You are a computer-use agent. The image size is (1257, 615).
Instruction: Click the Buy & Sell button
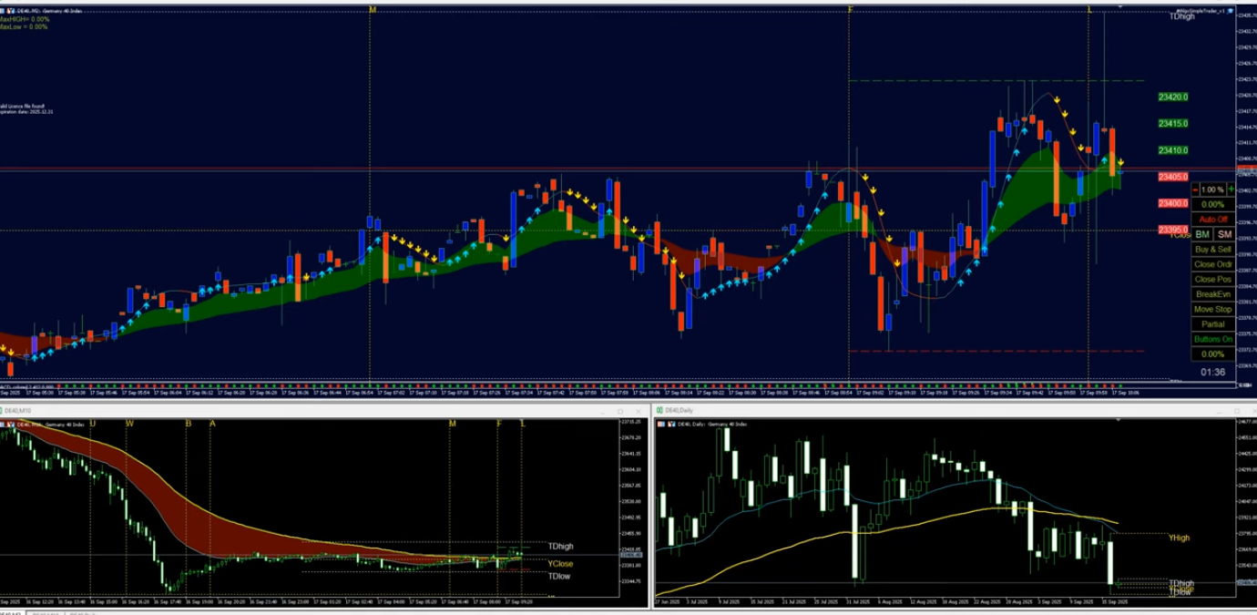point(1212,249)
